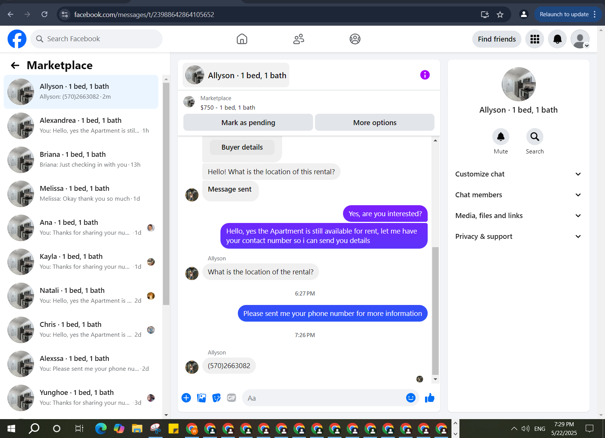Open Natali's conversation in the list
This screenshot has height=438, width=605.
81,296
